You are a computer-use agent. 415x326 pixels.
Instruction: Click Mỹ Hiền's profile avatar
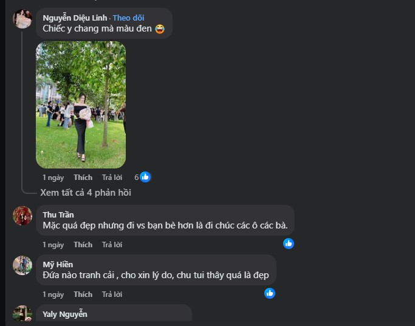[x=22, y=265]
